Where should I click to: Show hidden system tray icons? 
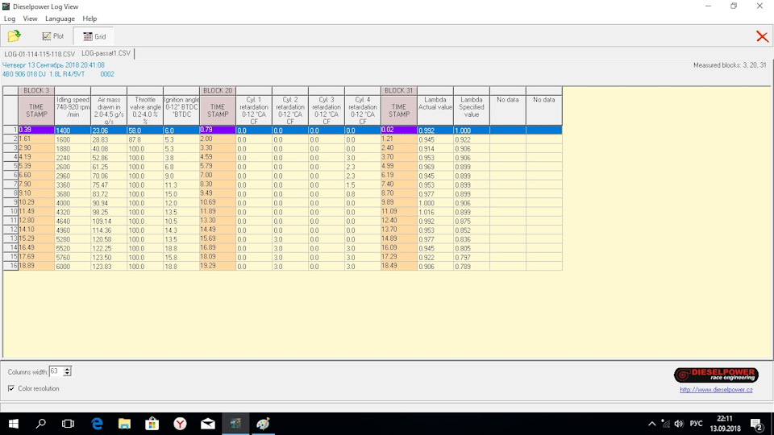tap(651, 424)
